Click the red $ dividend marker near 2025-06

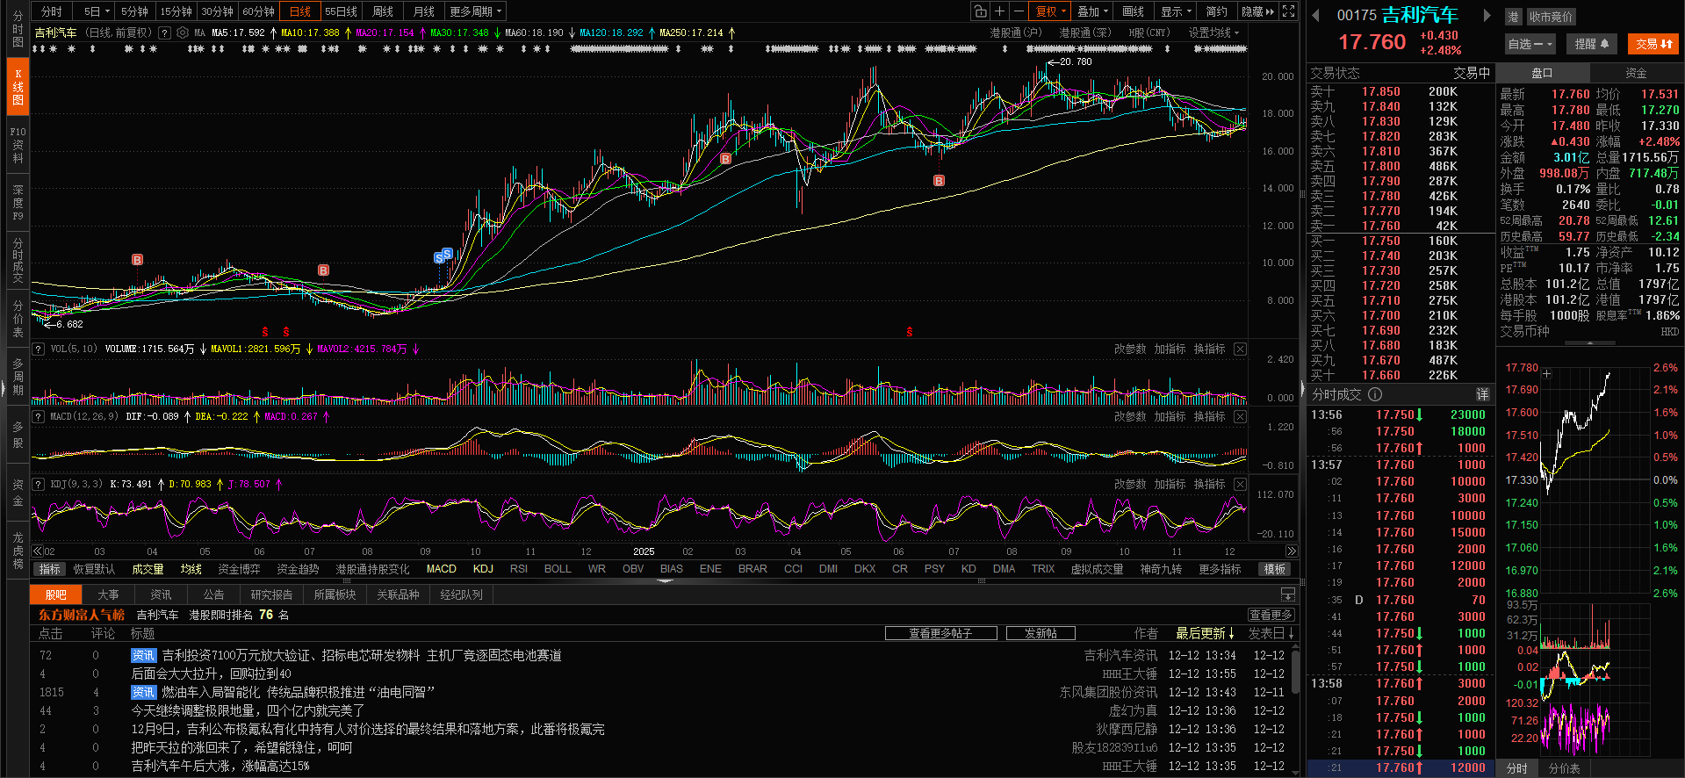[910, 332]
